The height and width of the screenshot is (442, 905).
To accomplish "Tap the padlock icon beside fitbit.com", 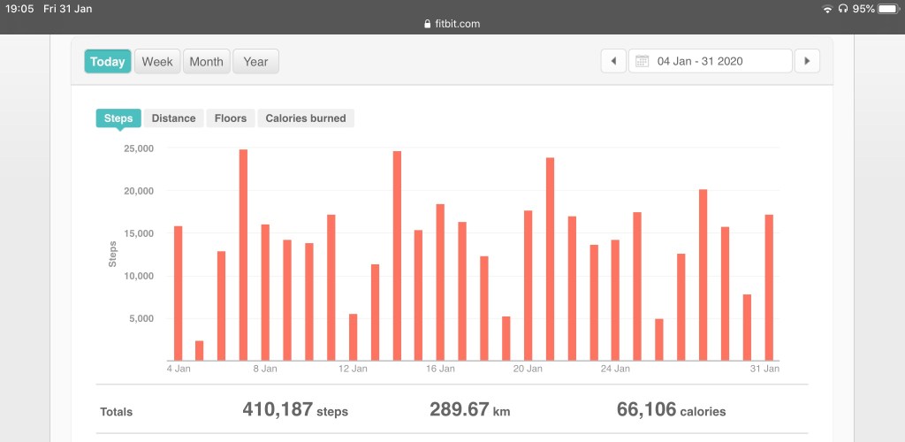I will click(428, 25).
